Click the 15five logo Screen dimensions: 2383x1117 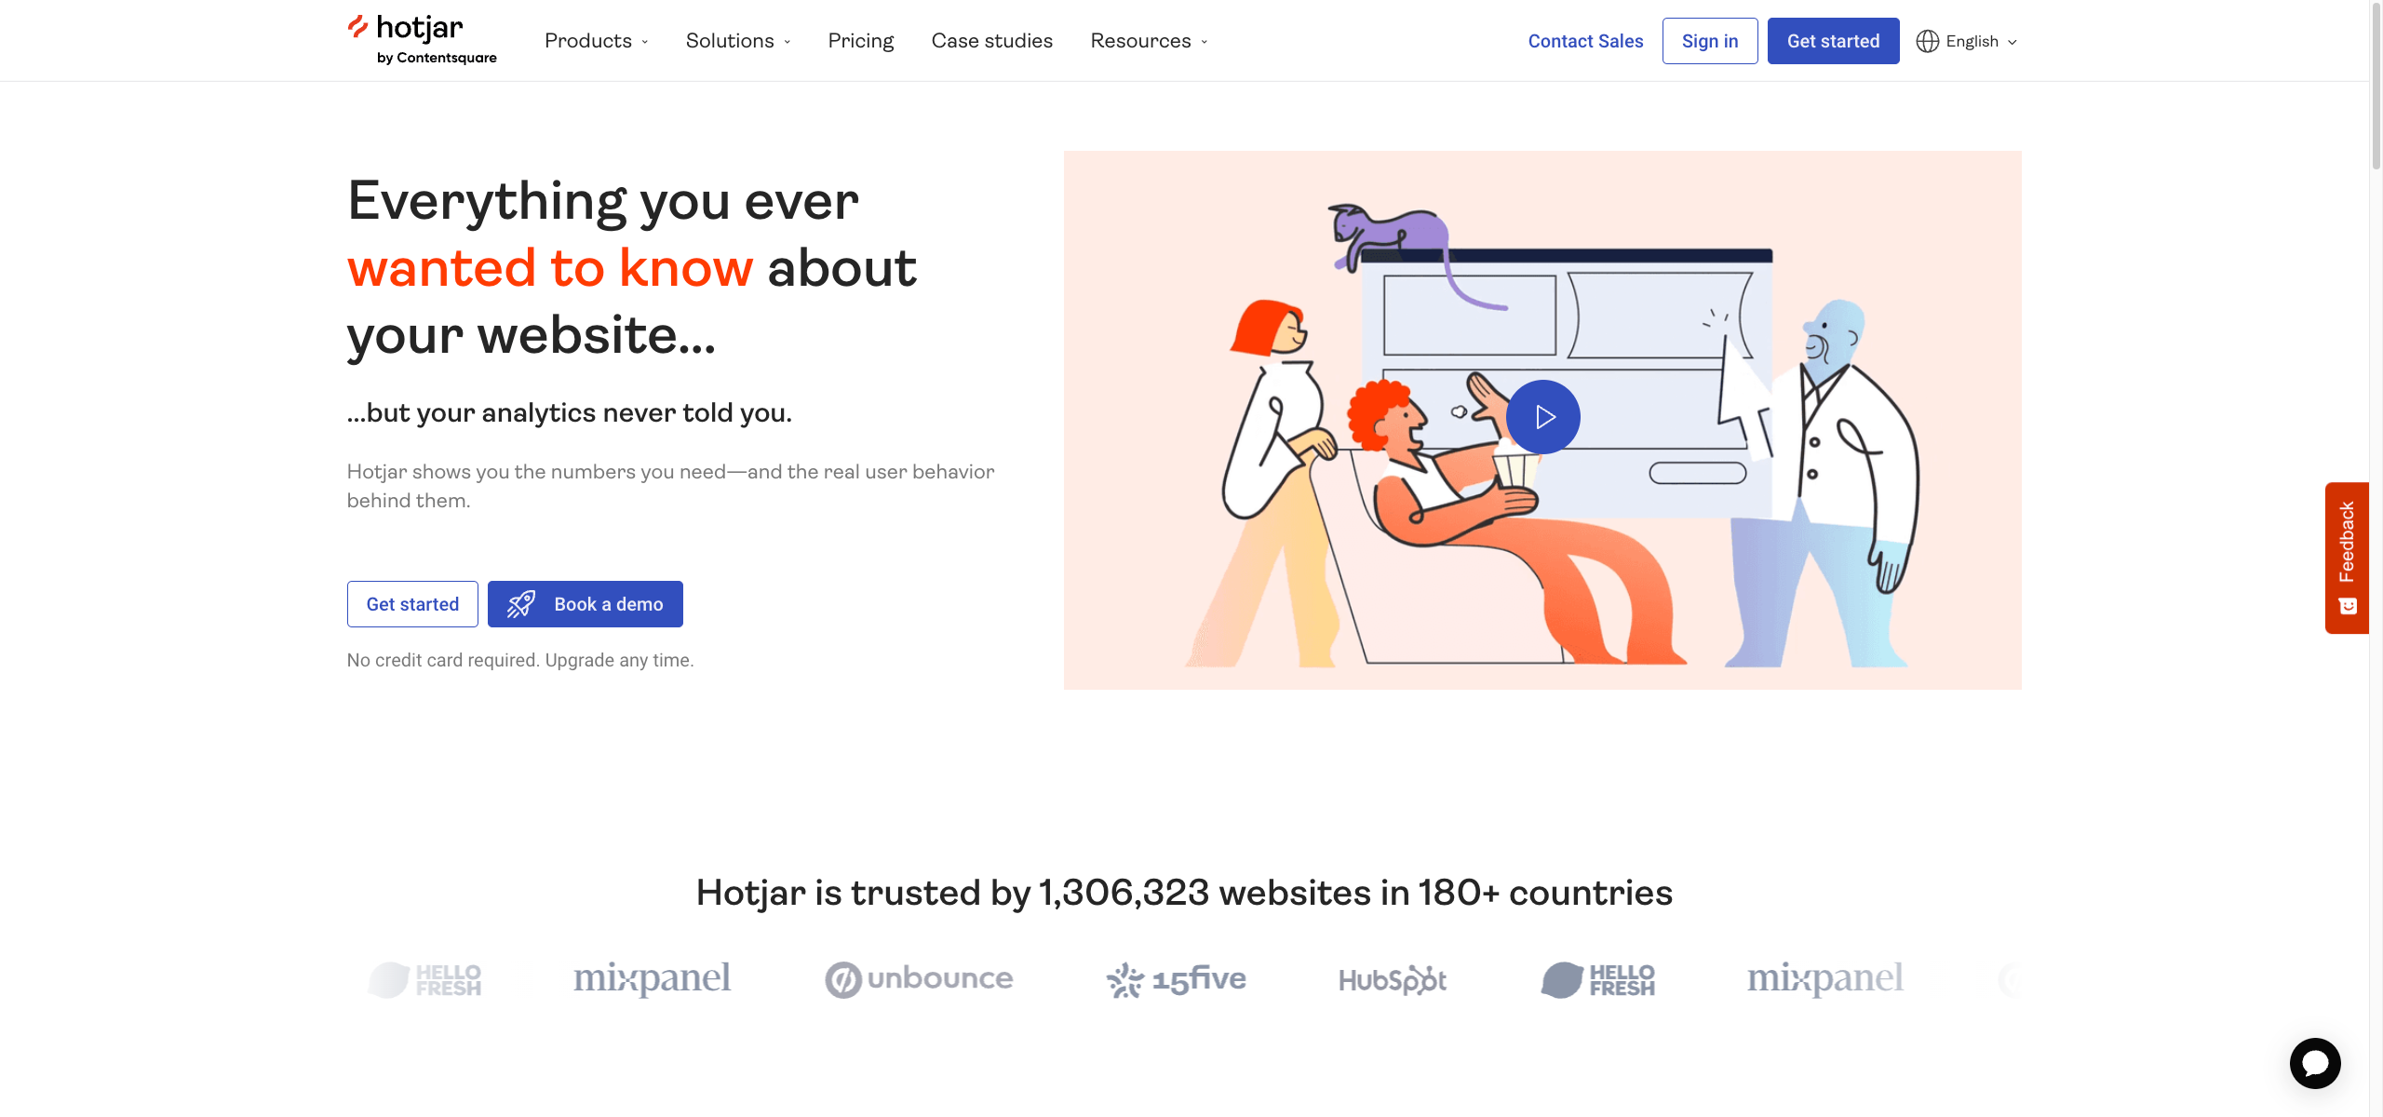coord(1176,979)
